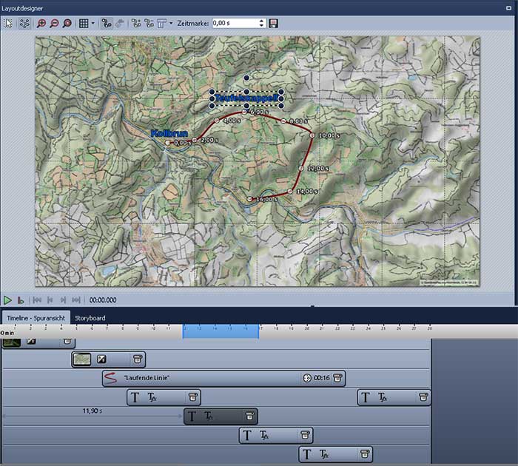518x466 pixels.
Task: Select the arrow selection tool
Action: [9, 23]
